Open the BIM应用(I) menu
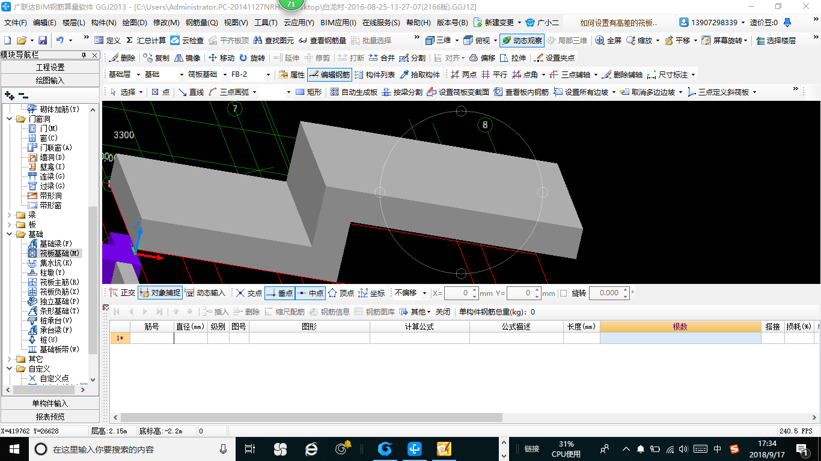The width and height of the screenshot is (821, 461). tap(338, 23)
